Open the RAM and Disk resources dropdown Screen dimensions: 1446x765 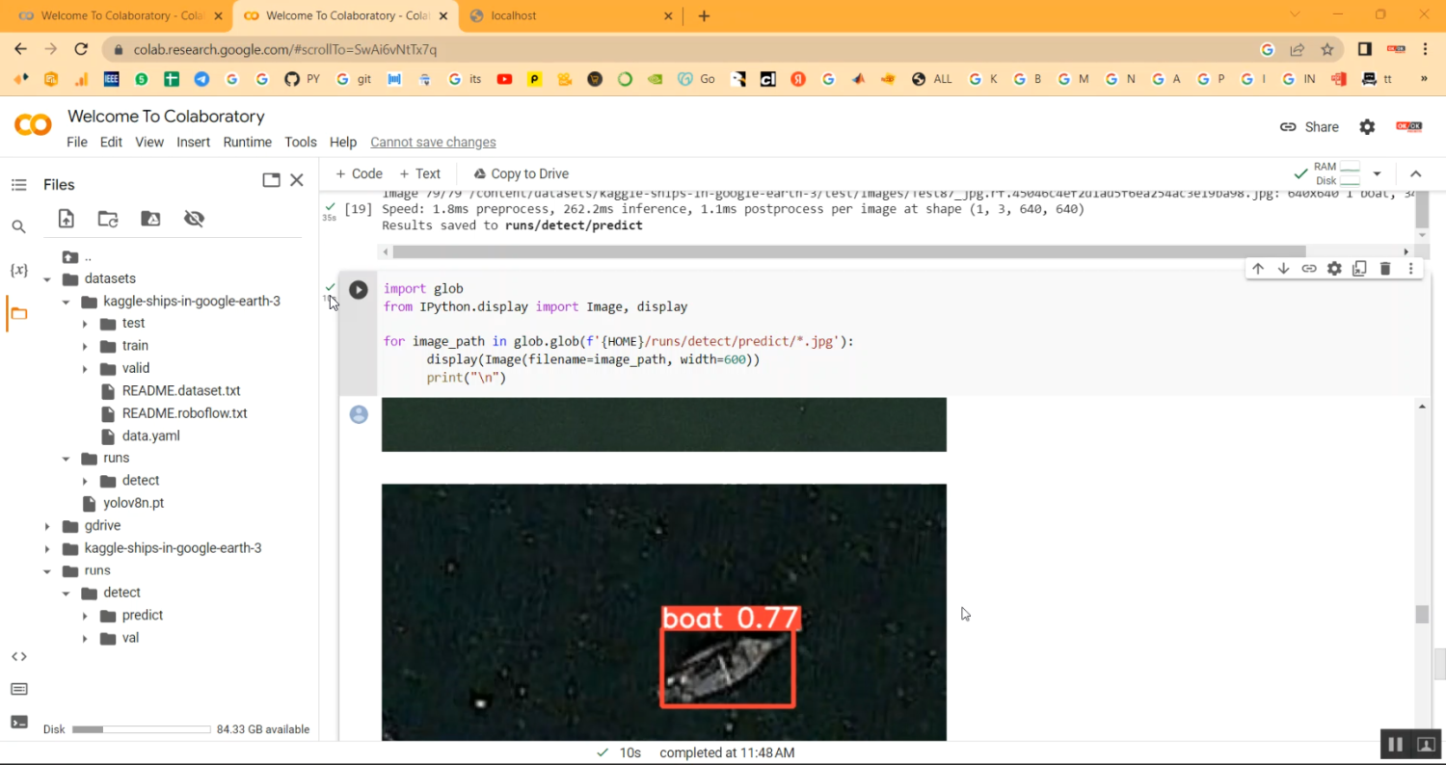pos(1377,173)
